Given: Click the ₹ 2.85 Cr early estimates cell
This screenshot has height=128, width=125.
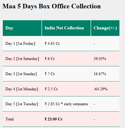Looking at the screenshot, I should (x=66, y=104).
